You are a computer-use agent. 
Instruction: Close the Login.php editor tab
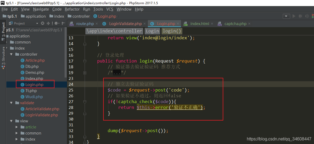[x=178, y=24]
